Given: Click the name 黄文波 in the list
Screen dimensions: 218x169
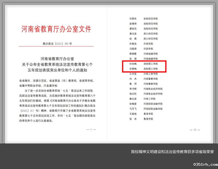Looking at the screenshot, I should point(133,34).
